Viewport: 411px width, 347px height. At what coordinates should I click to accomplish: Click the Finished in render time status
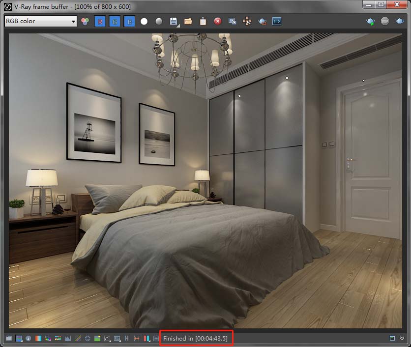point(195,338)
